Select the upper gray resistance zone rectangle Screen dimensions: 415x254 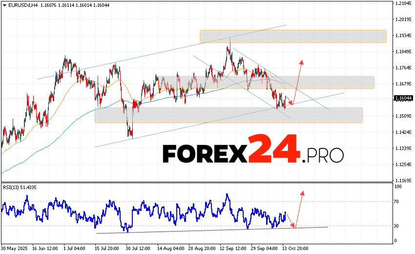tap(292, 36)
